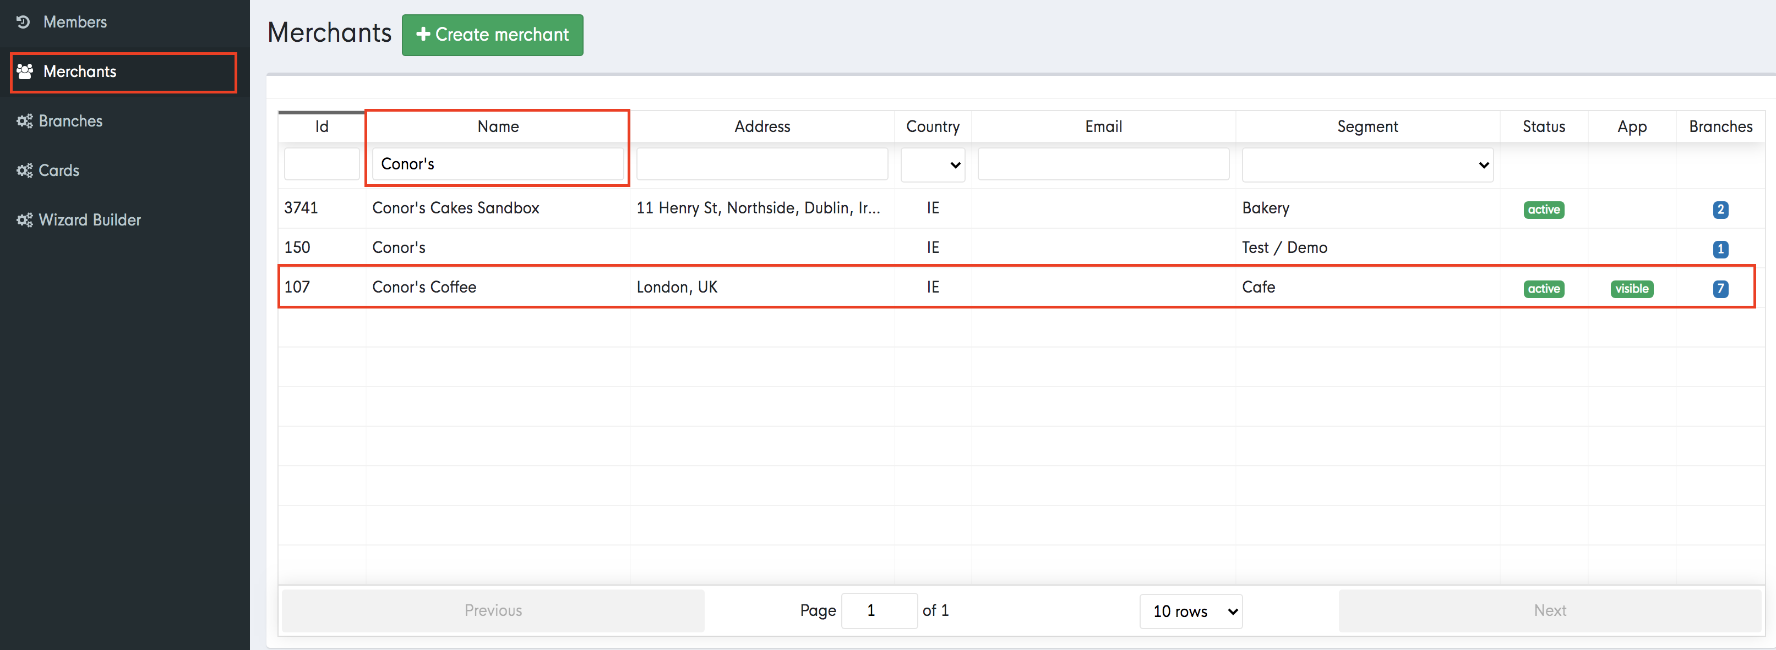Click active badge for Conor's Cakes Sandbox
1776x650 pixels.
[1544, 210]
